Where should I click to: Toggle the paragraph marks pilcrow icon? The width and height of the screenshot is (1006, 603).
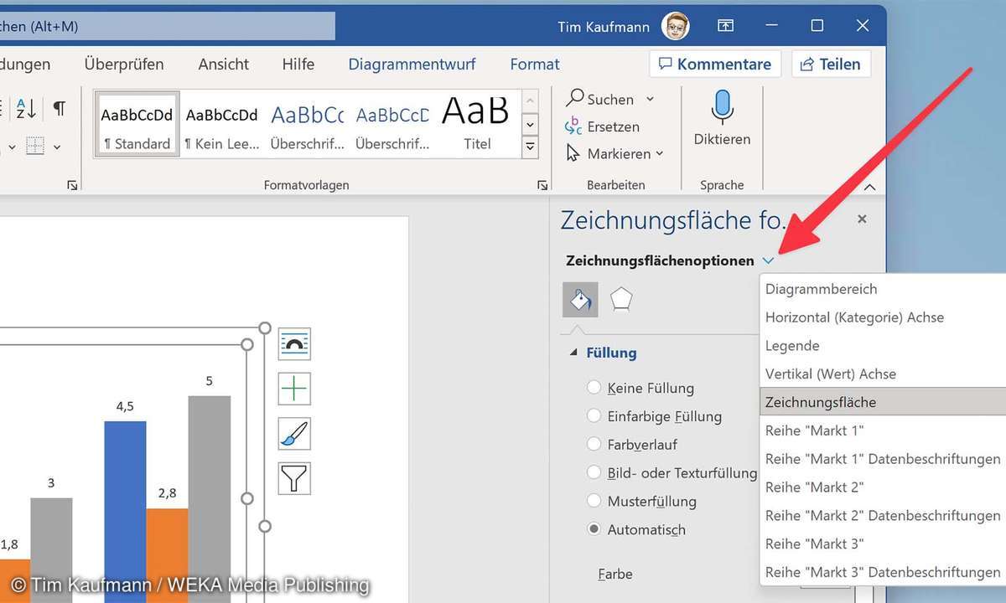[x=60, y=108]
